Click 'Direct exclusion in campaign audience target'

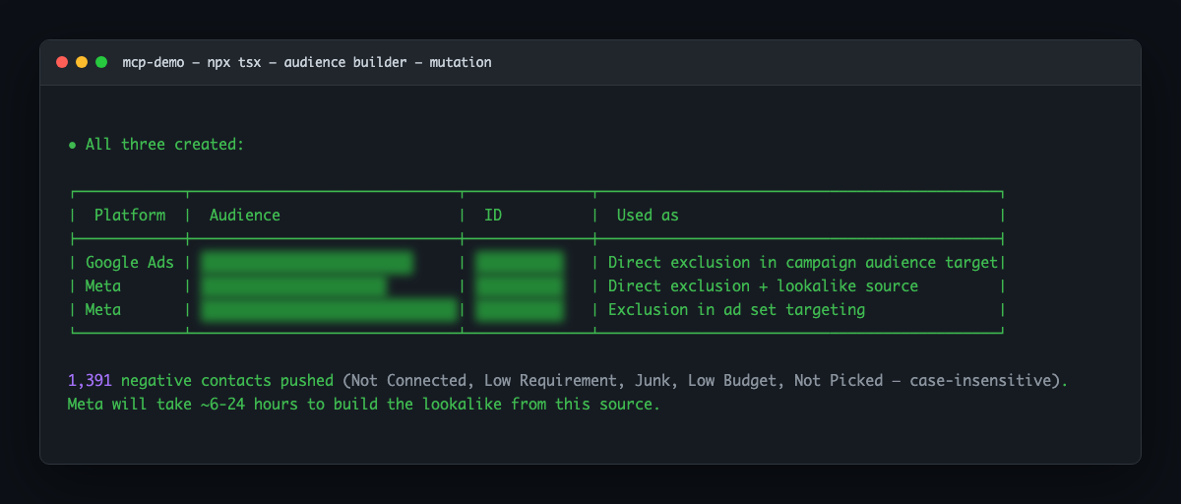click(x=803, y=262)
